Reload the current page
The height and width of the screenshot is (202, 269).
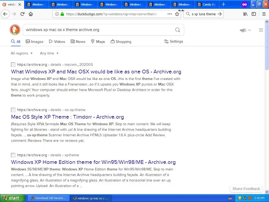(x=22, y=14)
